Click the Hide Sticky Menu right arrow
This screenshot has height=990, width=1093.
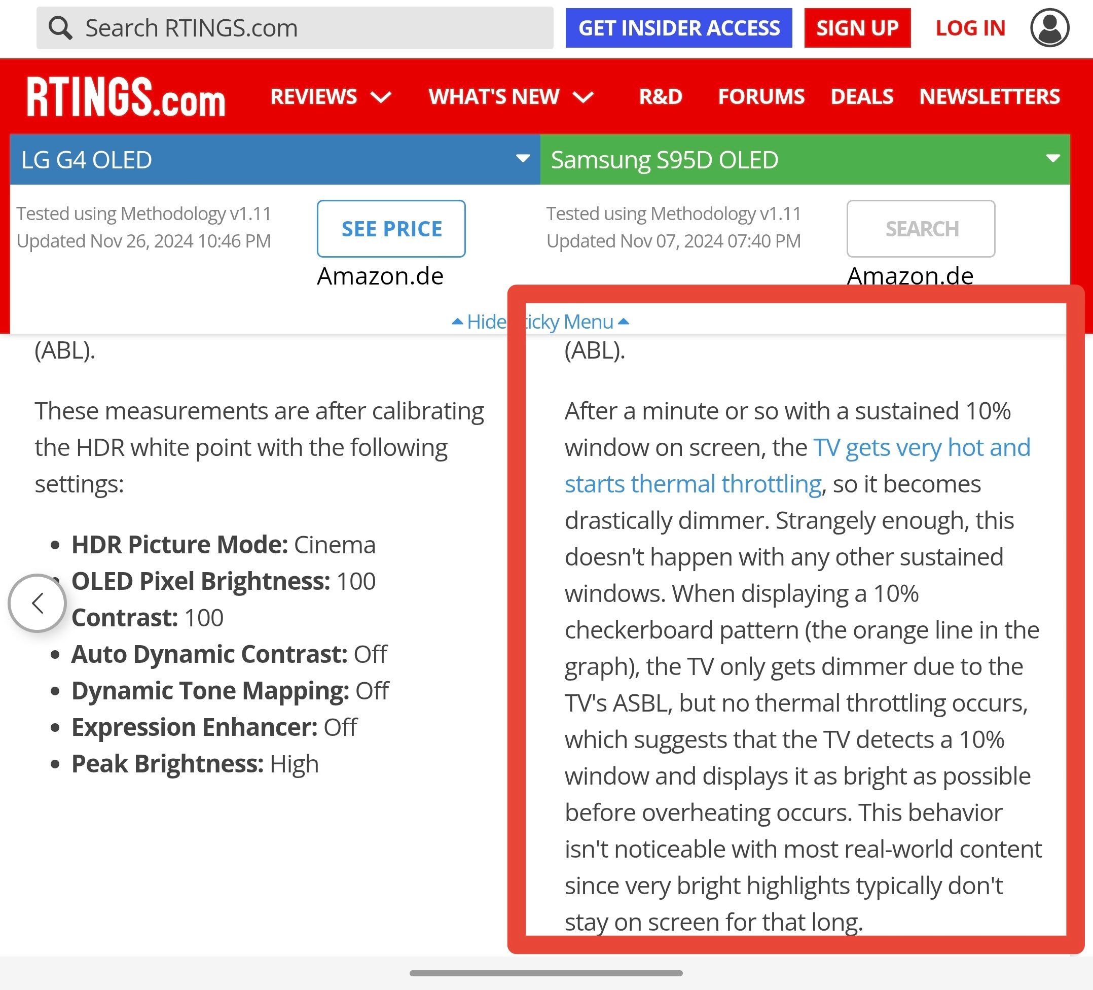pos(624,322)
